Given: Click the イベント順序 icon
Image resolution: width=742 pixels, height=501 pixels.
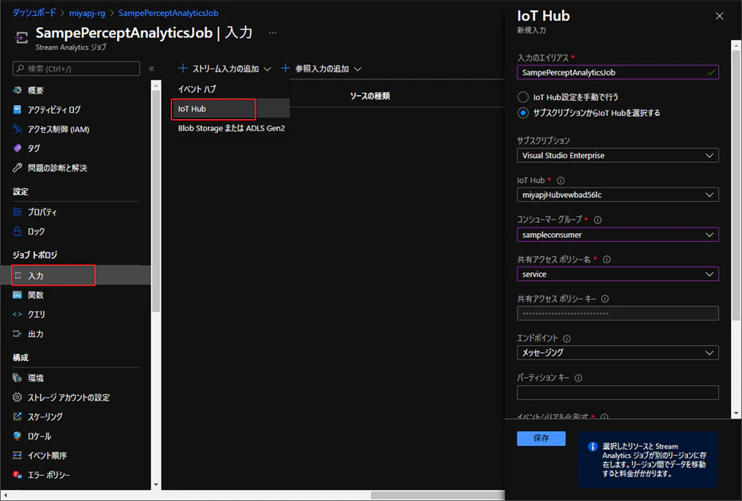Looking at the screenshot, I should tap(18, 455).
